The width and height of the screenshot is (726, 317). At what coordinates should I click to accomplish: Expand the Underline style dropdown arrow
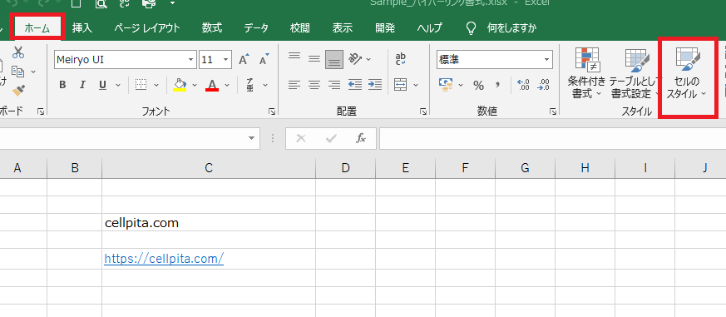(118, 85)
